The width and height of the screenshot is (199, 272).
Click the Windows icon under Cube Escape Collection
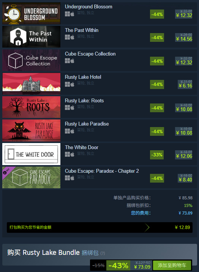click(67, 61)
